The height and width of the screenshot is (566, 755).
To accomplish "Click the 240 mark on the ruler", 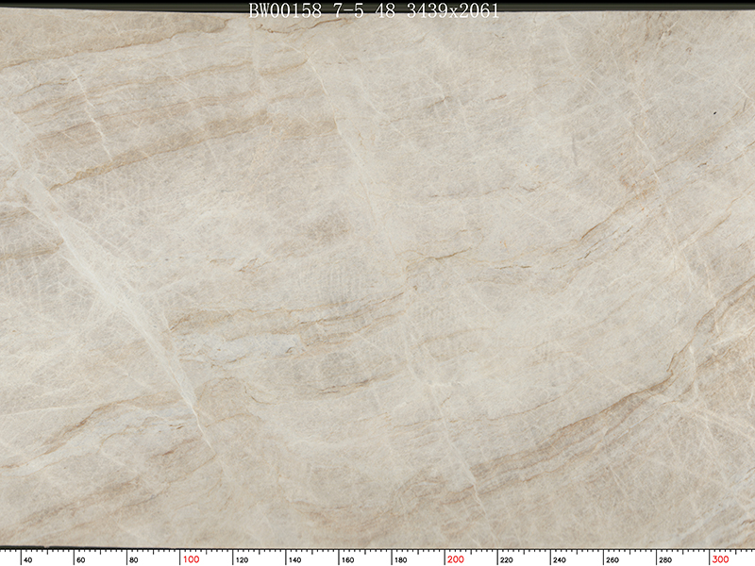I will pos(562,559).
